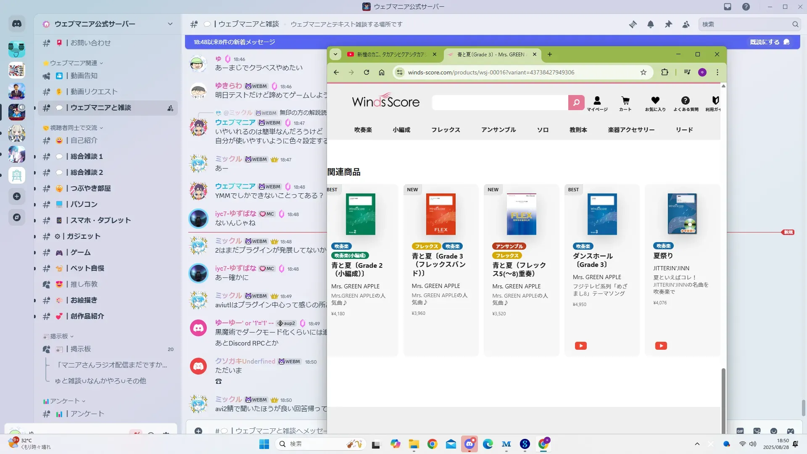
Task: Show member list icon
Action: coord(686,24)
